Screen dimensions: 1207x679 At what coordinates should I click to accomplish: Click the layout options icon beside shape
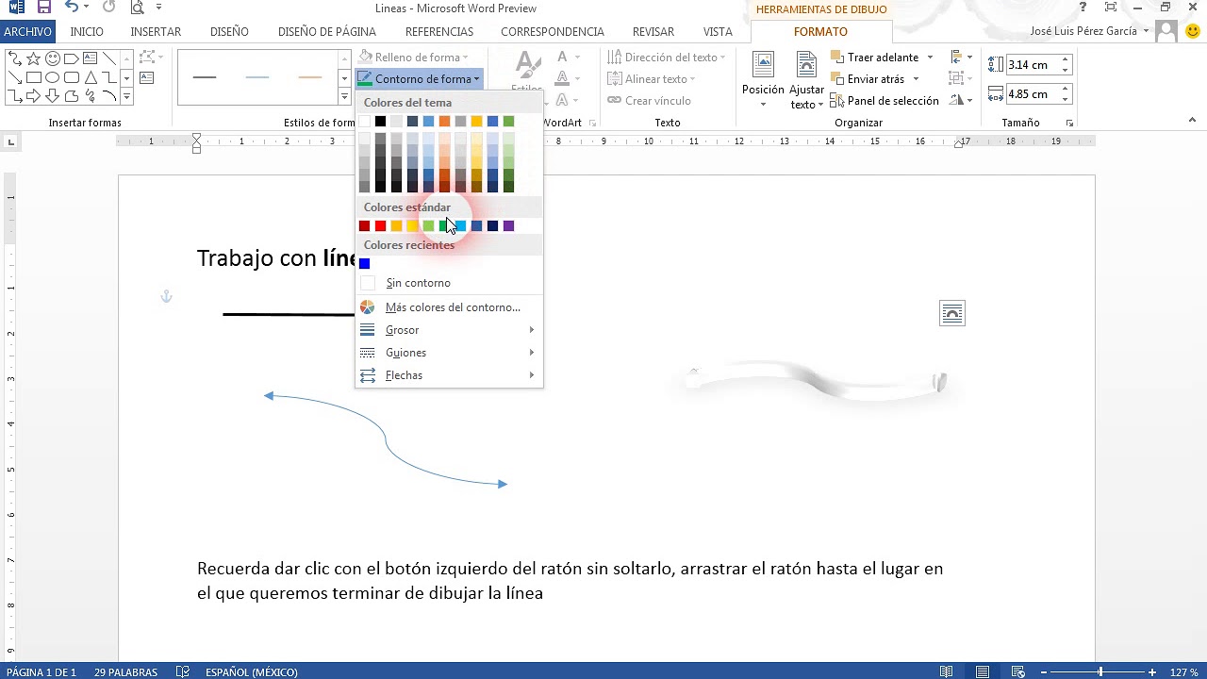(952, 313)
